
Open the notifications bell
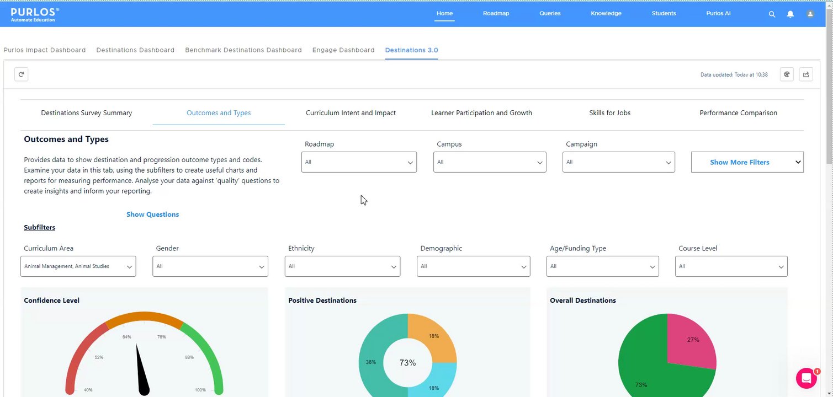(790, 14)
